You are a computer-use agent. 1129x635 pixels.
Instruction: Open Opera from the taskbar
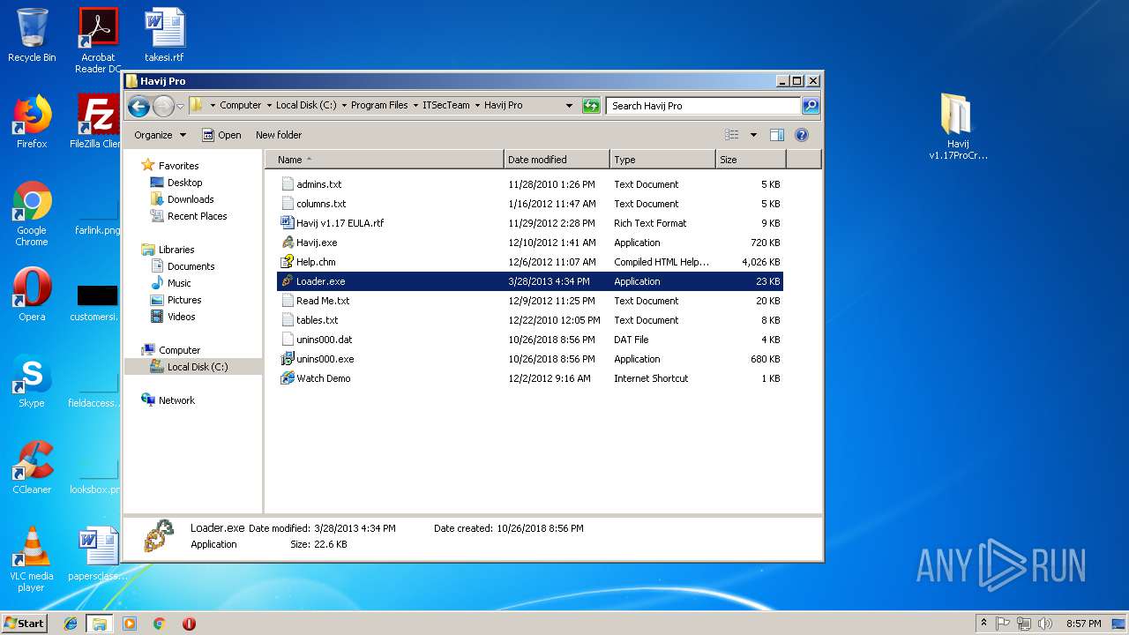coord(189,624)
